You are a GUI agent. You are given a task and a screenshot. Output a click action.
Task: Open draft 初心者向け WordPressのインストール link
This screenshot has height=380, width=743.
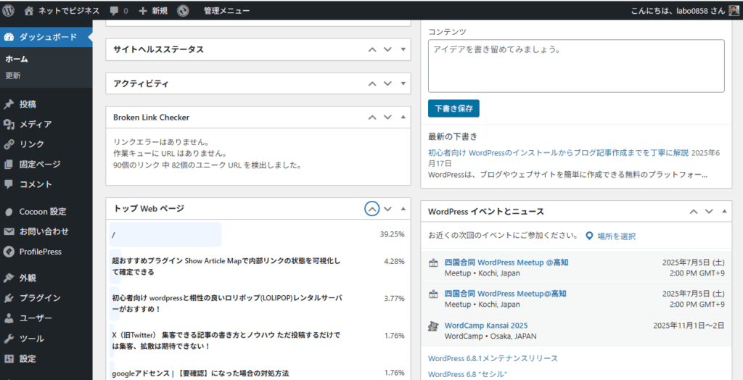(x=558, y=153)
